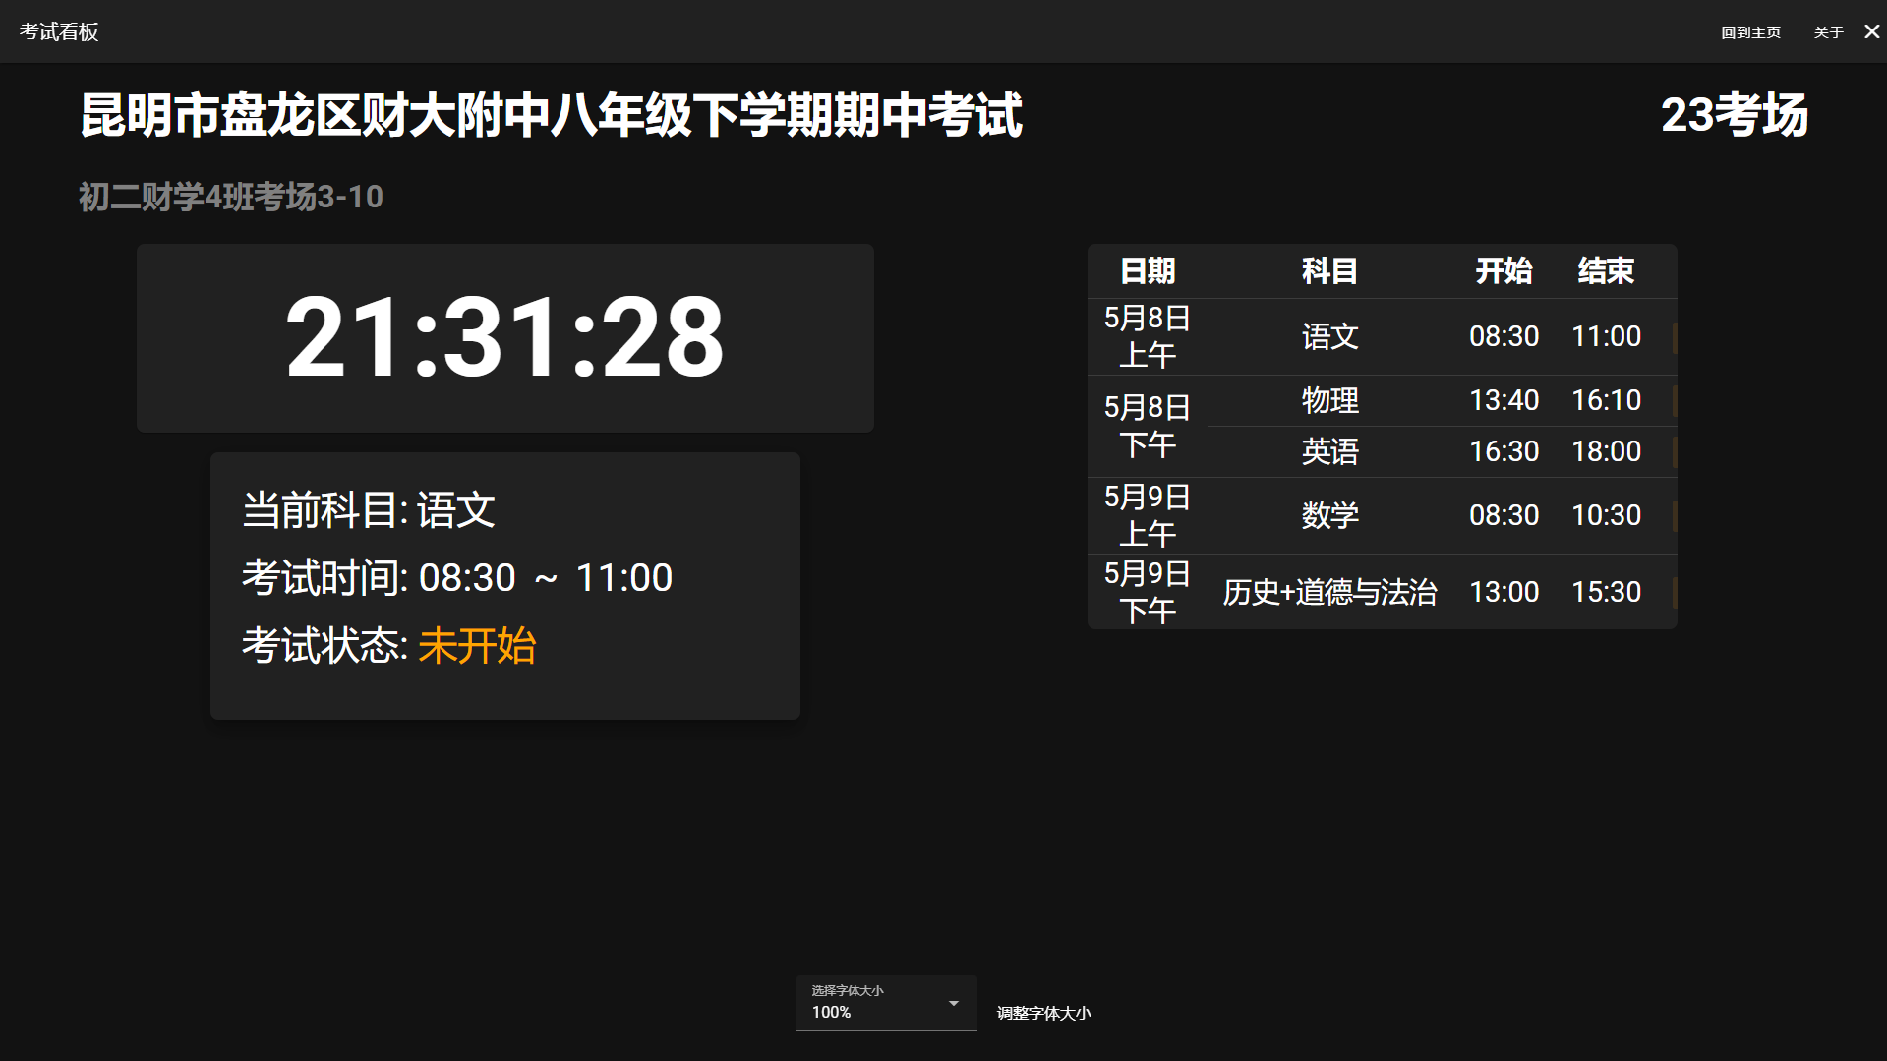This screenshot has width=1887, height=1061.
Task: Select the 数学 exam row
Action: tap(1329, 515)
